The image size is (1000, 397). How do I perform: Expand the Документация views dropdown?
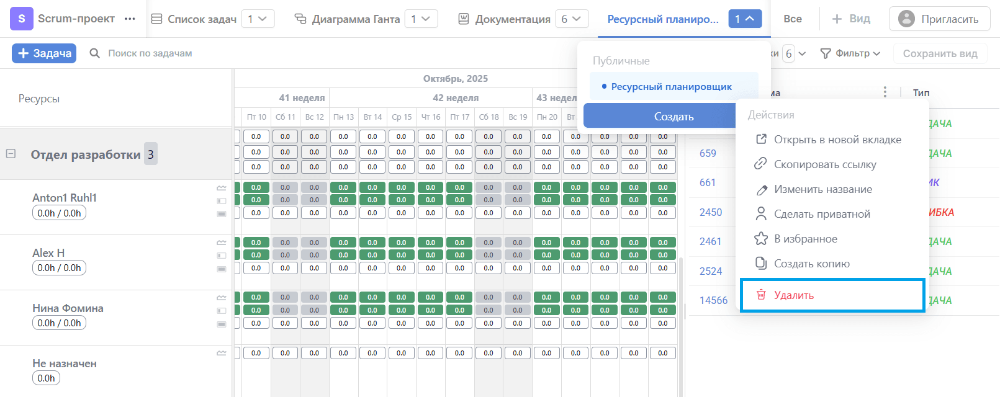(x=571, y=19)
